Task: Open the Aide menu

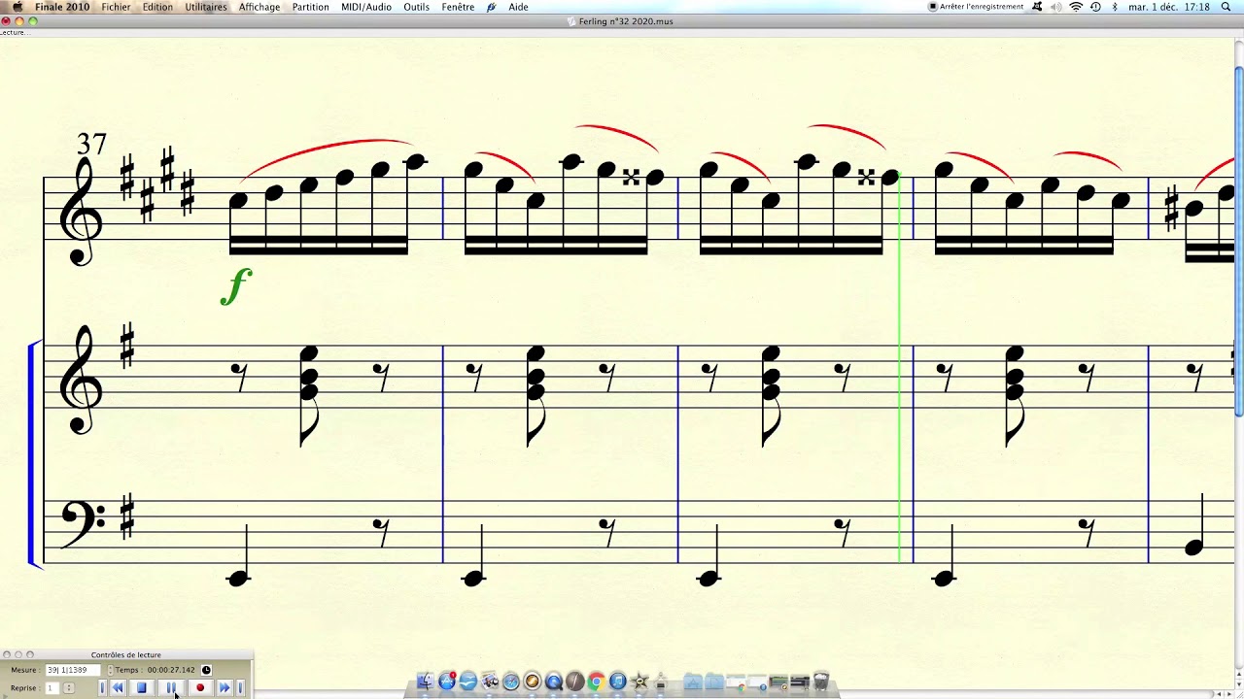Action: coord(519,7)
